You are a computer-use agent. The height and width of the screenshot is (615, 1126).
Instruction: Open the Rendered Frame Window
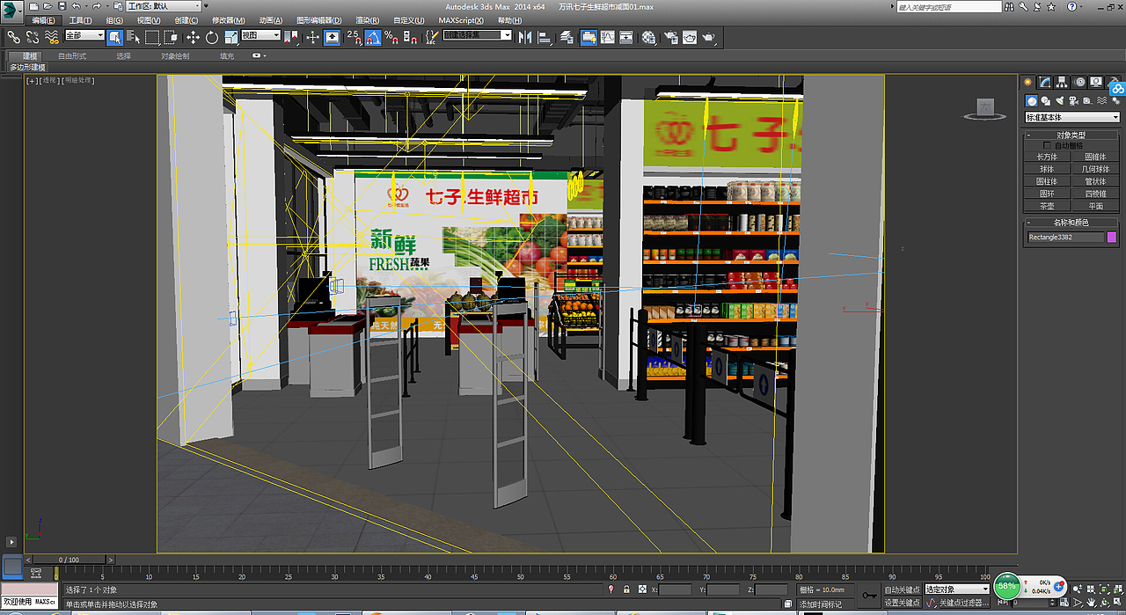click(690, 37)
